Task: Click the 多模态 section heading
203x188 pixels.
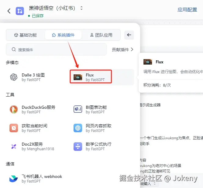Action: pyautogui.click(x=12, y=62)
